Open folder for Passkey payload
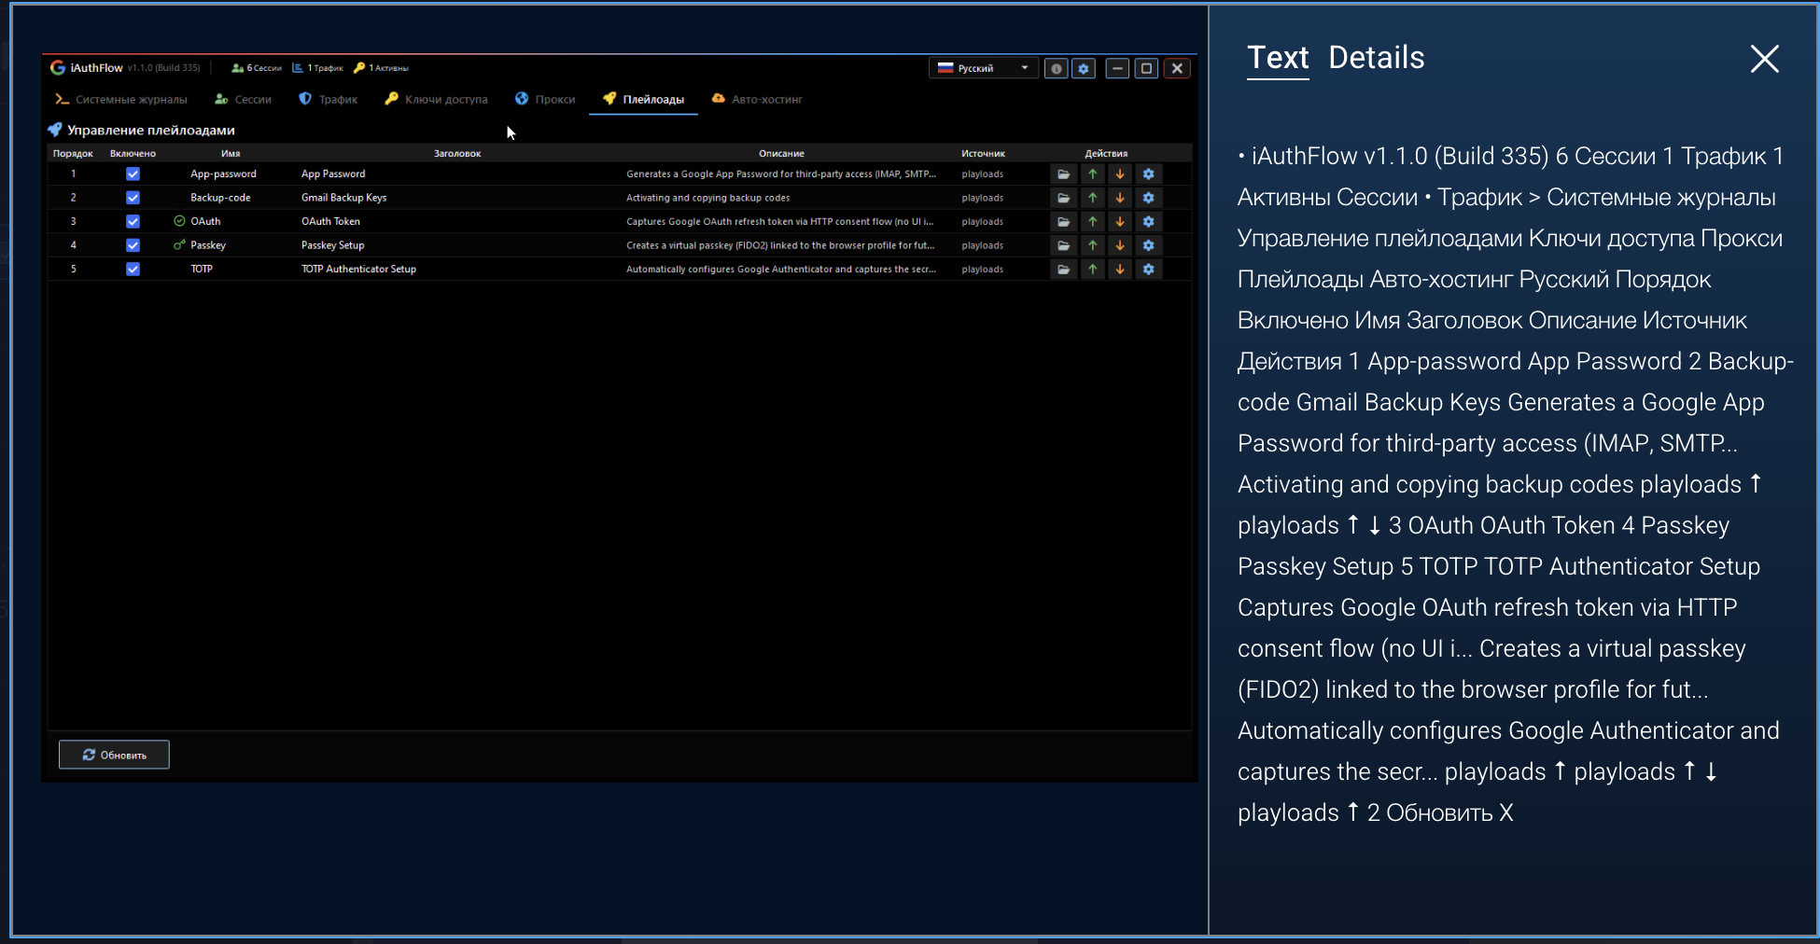This screenshot has height=944, width=1820. (x=1063, y=245)
